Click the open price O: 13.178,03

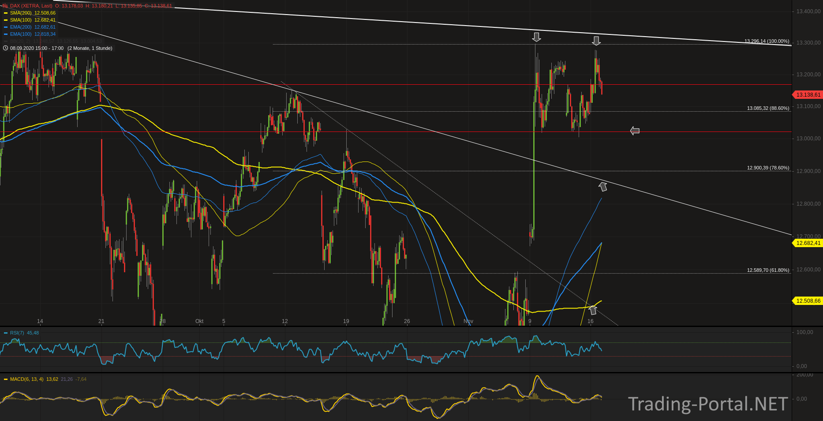click(69, 6)
